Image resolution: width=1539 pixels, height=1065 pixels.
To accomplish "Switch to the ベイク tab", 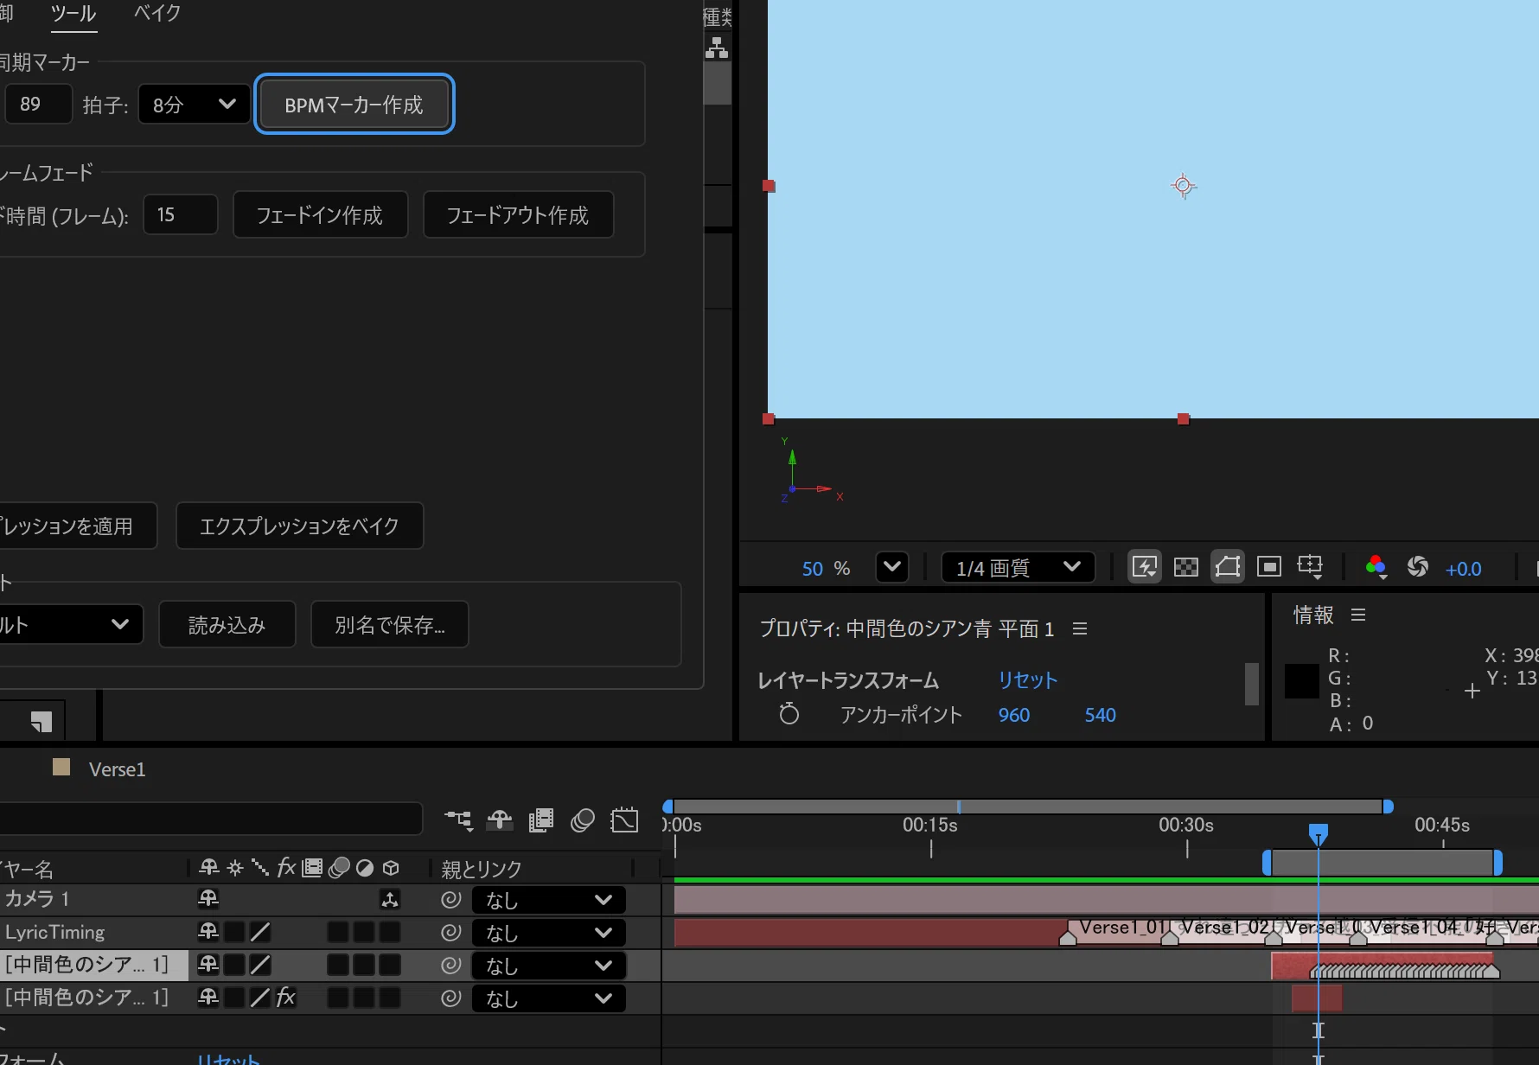I will (x=157, y=14).
